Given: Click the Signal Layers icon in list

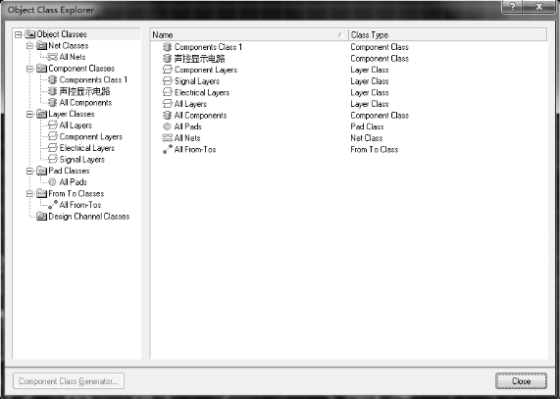Looking at the screenshot, I should pyautogui.click(x=167, y=81).
